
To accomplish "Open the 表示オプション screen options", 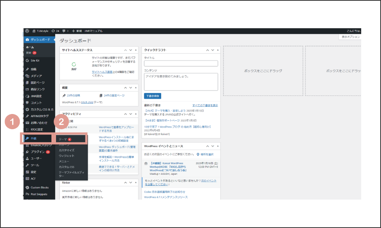I will [350, 37].
